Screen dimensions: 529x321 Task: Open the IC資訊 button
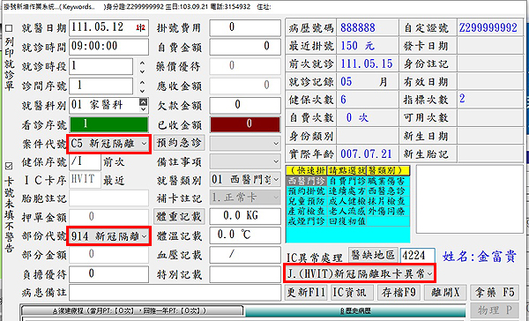click(352, 292)
